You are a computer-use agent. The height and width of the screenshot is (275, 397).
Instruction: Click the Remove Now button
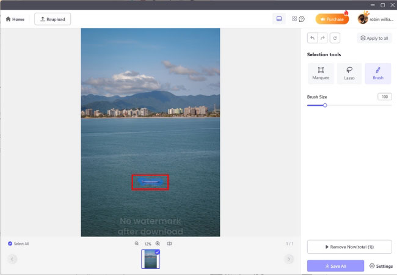(349, 246)
